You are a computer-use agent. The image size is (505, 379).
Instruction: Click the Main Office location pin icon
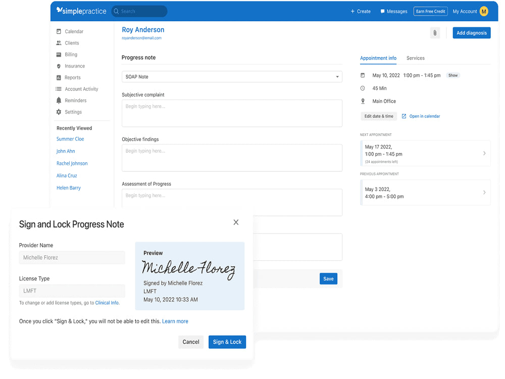(x=363, y=101)
